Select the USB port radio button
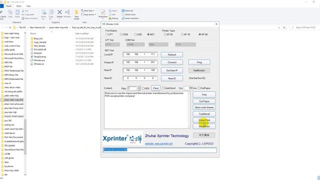Viewport: 320px width, 180px height. pos(135,34)
